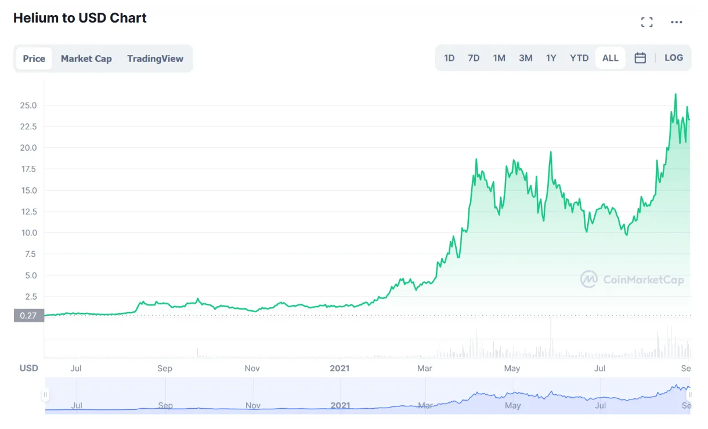Select the 7D range button

coord(474,58)
